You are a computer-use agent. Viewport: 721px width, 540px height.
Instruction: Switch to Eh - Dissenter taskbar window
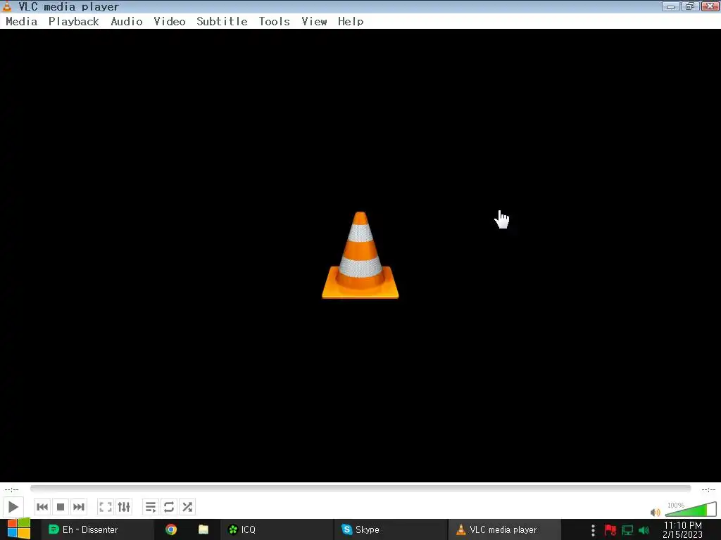tap(97, 529)
